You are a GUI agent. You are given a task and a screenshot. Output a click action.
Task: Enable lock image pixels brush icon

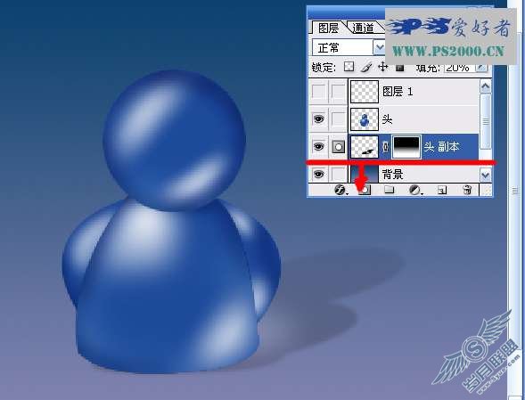coord(366,68)
